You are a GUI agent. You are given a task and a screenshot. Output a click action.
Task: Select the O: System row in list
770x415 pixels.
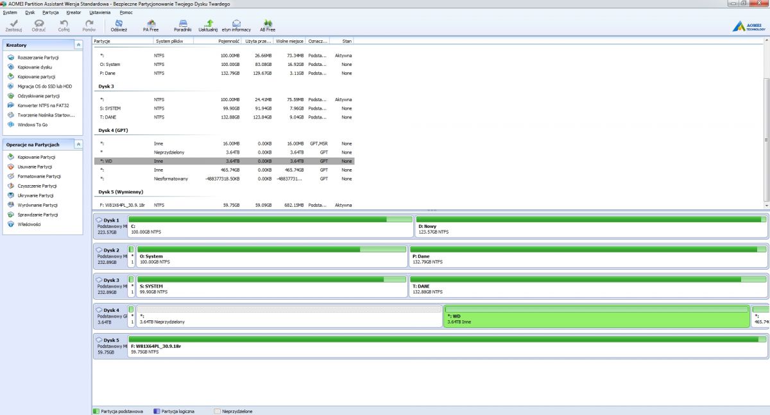click(224, 64)
